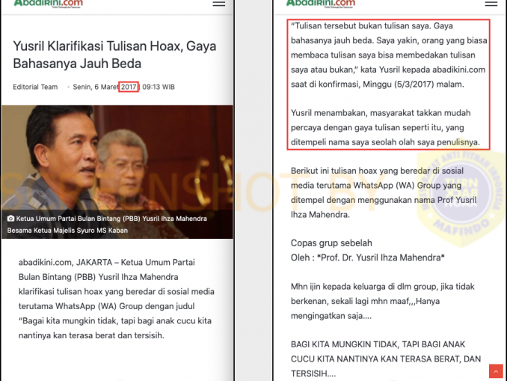Open hamburger menu in left article panel
Image resolution: width=507 pixels, height=381 pixels.
click(218, 4)
